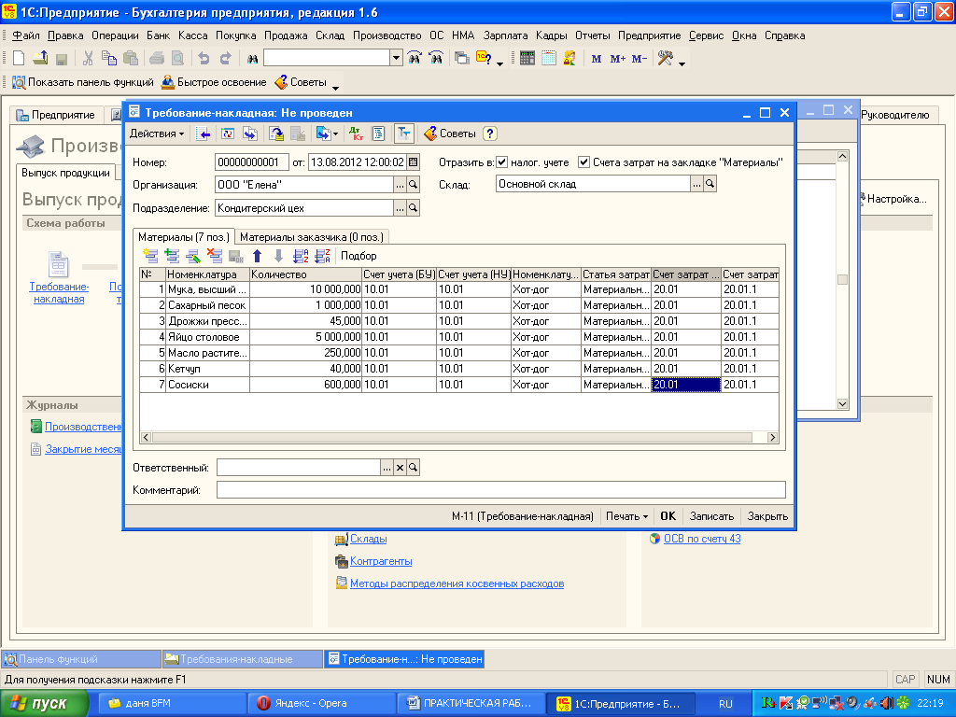Viewport: 956px width, 717px height.
Task: Click the hammer and wrench settings icon
Action: [665, 59]
